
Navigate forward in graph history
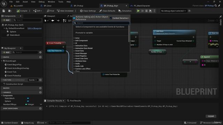[x=58, y=21]
